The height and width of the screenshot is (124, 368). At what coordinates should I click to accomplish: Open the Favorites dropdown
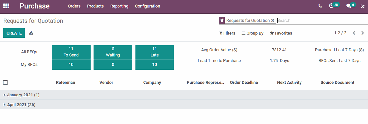[281, 33]
